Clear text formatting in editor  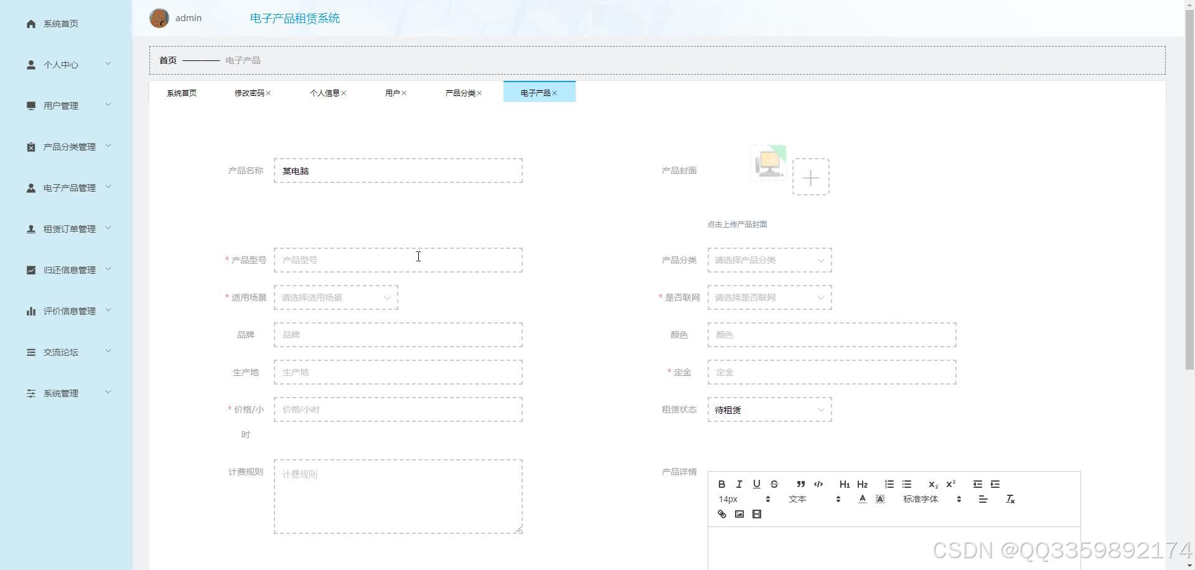coord(1010,499)
